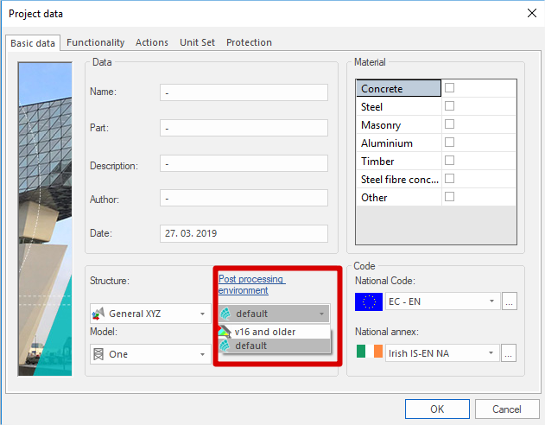Click the General XYZ structure icon
This screenshot has width=545, height=425.
[x=99, y=314]
